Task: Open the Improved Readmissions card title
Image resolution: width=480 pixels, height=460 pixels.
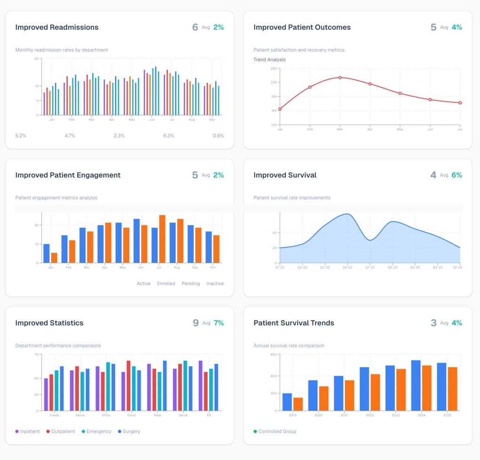Action: [57, 27]
